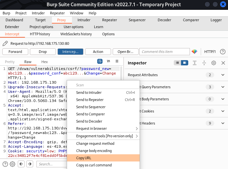
Task: Switch to the Hex view tab
Action: 44,62
